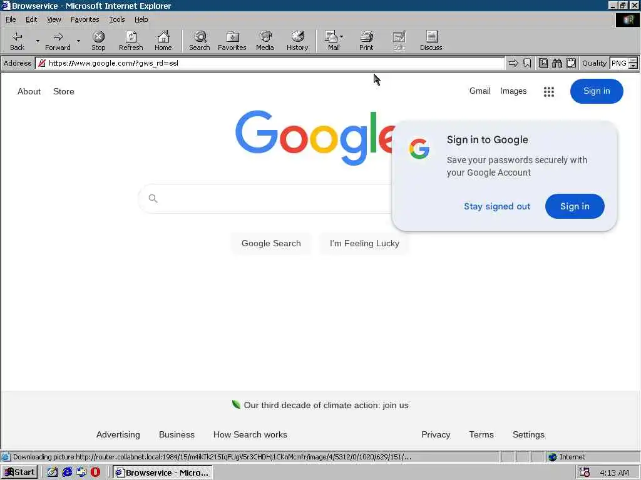This screenshot has width=641, height=480.
Task: Open the Help menu
Action: point(141,19)
